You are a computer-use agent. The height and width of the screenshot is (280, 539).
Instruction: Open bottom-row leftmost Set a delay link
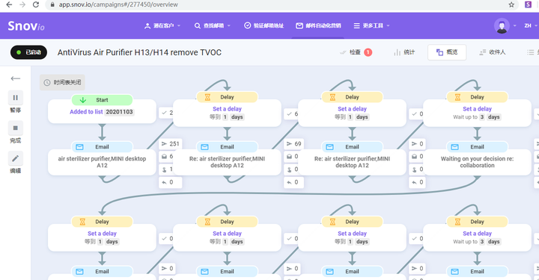coord(102,234)
